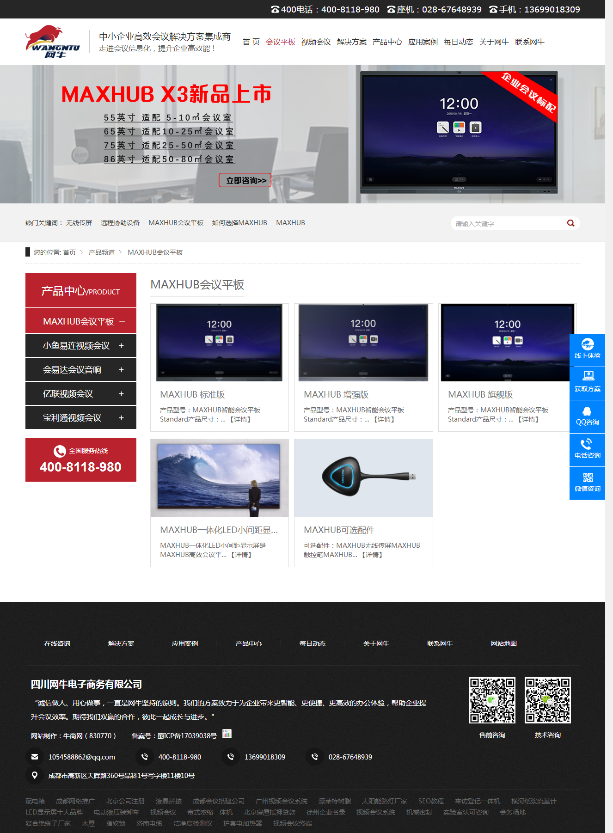Open 关于网牛 in the top navigation
The image size is (613, 833).
[494, 42]
